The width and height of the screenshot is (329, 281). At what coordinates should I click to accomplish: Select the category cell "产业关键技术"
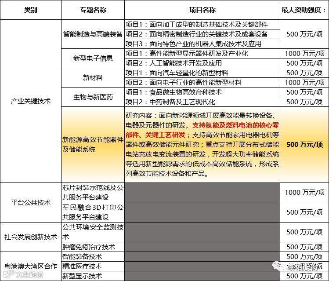pyautogui.click(x=31, y=101)
